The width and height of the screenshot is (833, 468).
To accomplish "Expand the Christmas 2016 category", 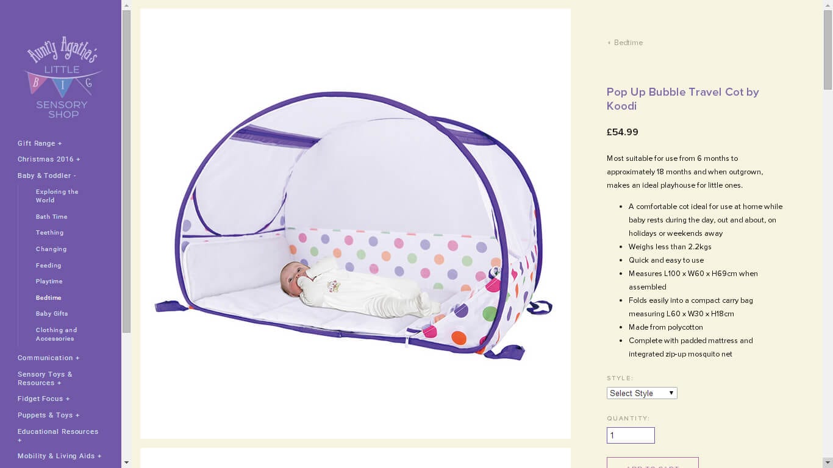I will [49, 159].
